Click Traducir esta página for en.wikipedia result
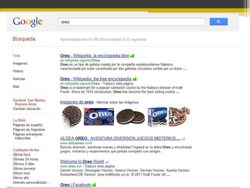This screenshot has height=188, width=250. click(118, 84)
